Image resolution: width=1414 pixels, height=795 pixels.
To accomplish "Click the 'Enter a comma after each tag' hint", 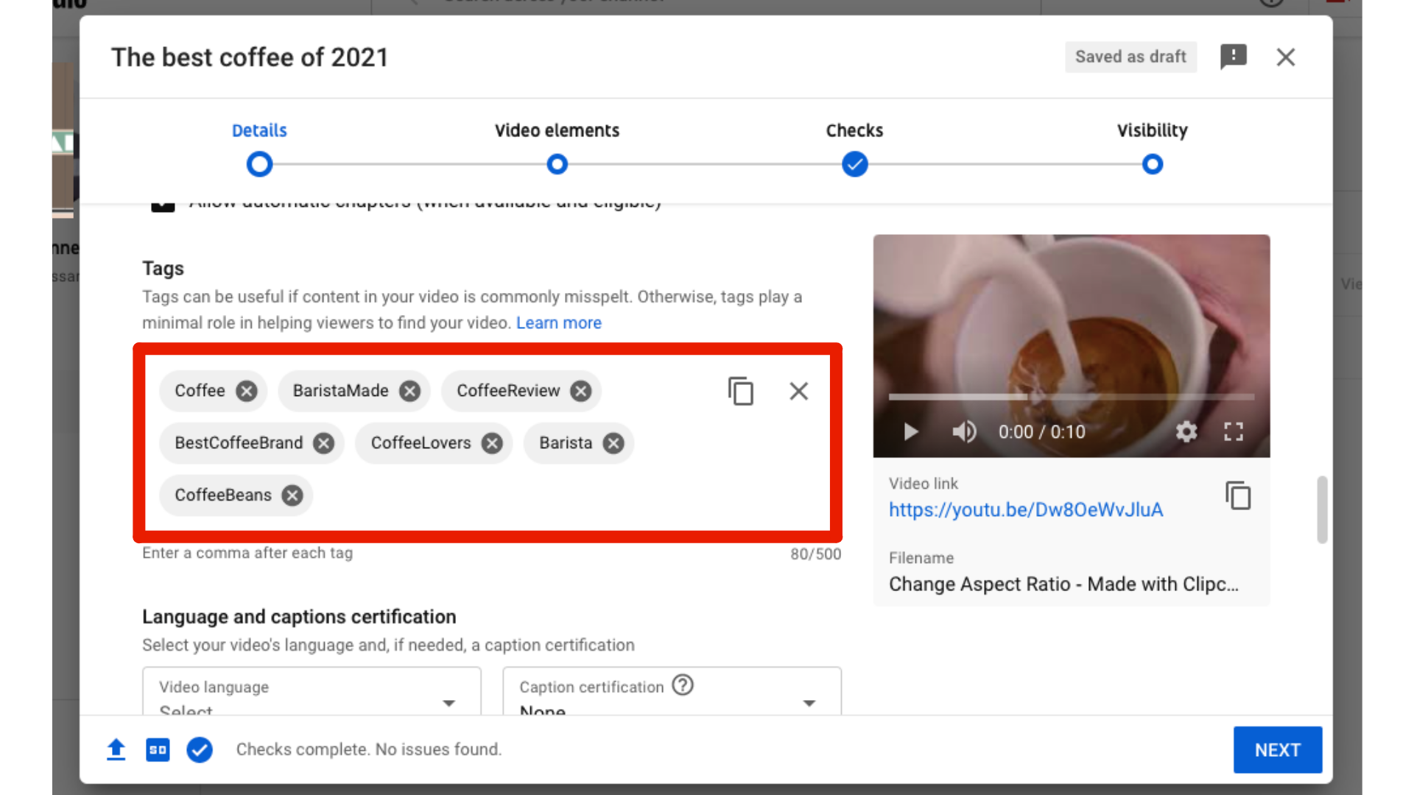I will click(x=247, y=553).
